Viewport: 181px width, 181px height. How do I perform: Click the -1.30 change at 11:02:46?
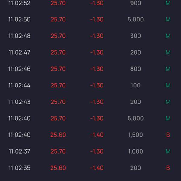97,69
